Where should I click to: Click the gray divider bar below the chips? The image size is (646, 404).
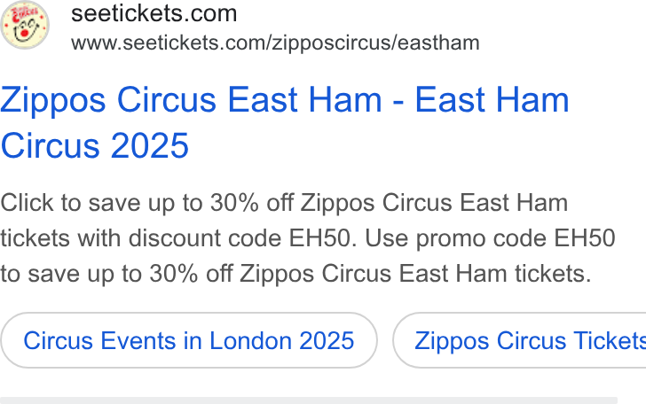[x=309, y=400]
